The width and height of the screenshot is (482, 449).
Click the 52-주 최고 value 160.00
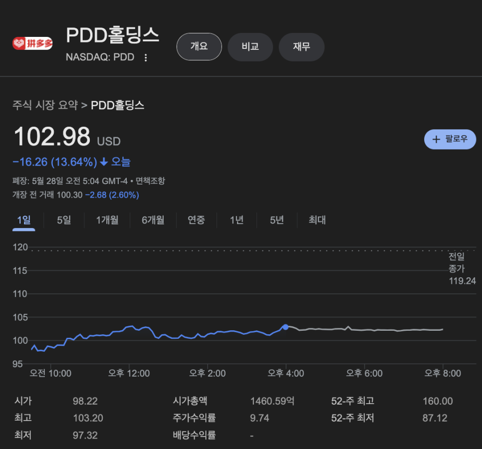438,401
